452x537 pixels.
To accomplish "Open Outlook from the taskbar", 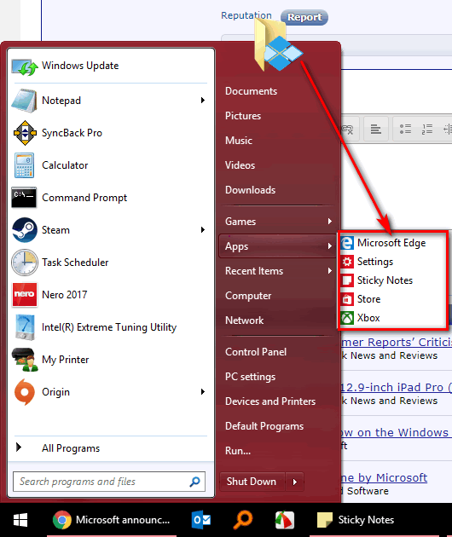I will [x=201, y=520].
